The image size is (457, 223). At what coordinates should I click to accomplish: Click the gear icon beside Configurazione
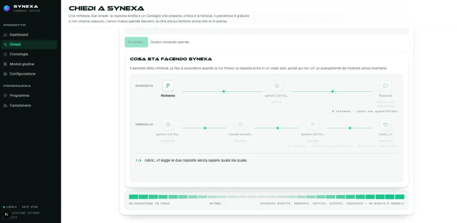pos(5,74)
